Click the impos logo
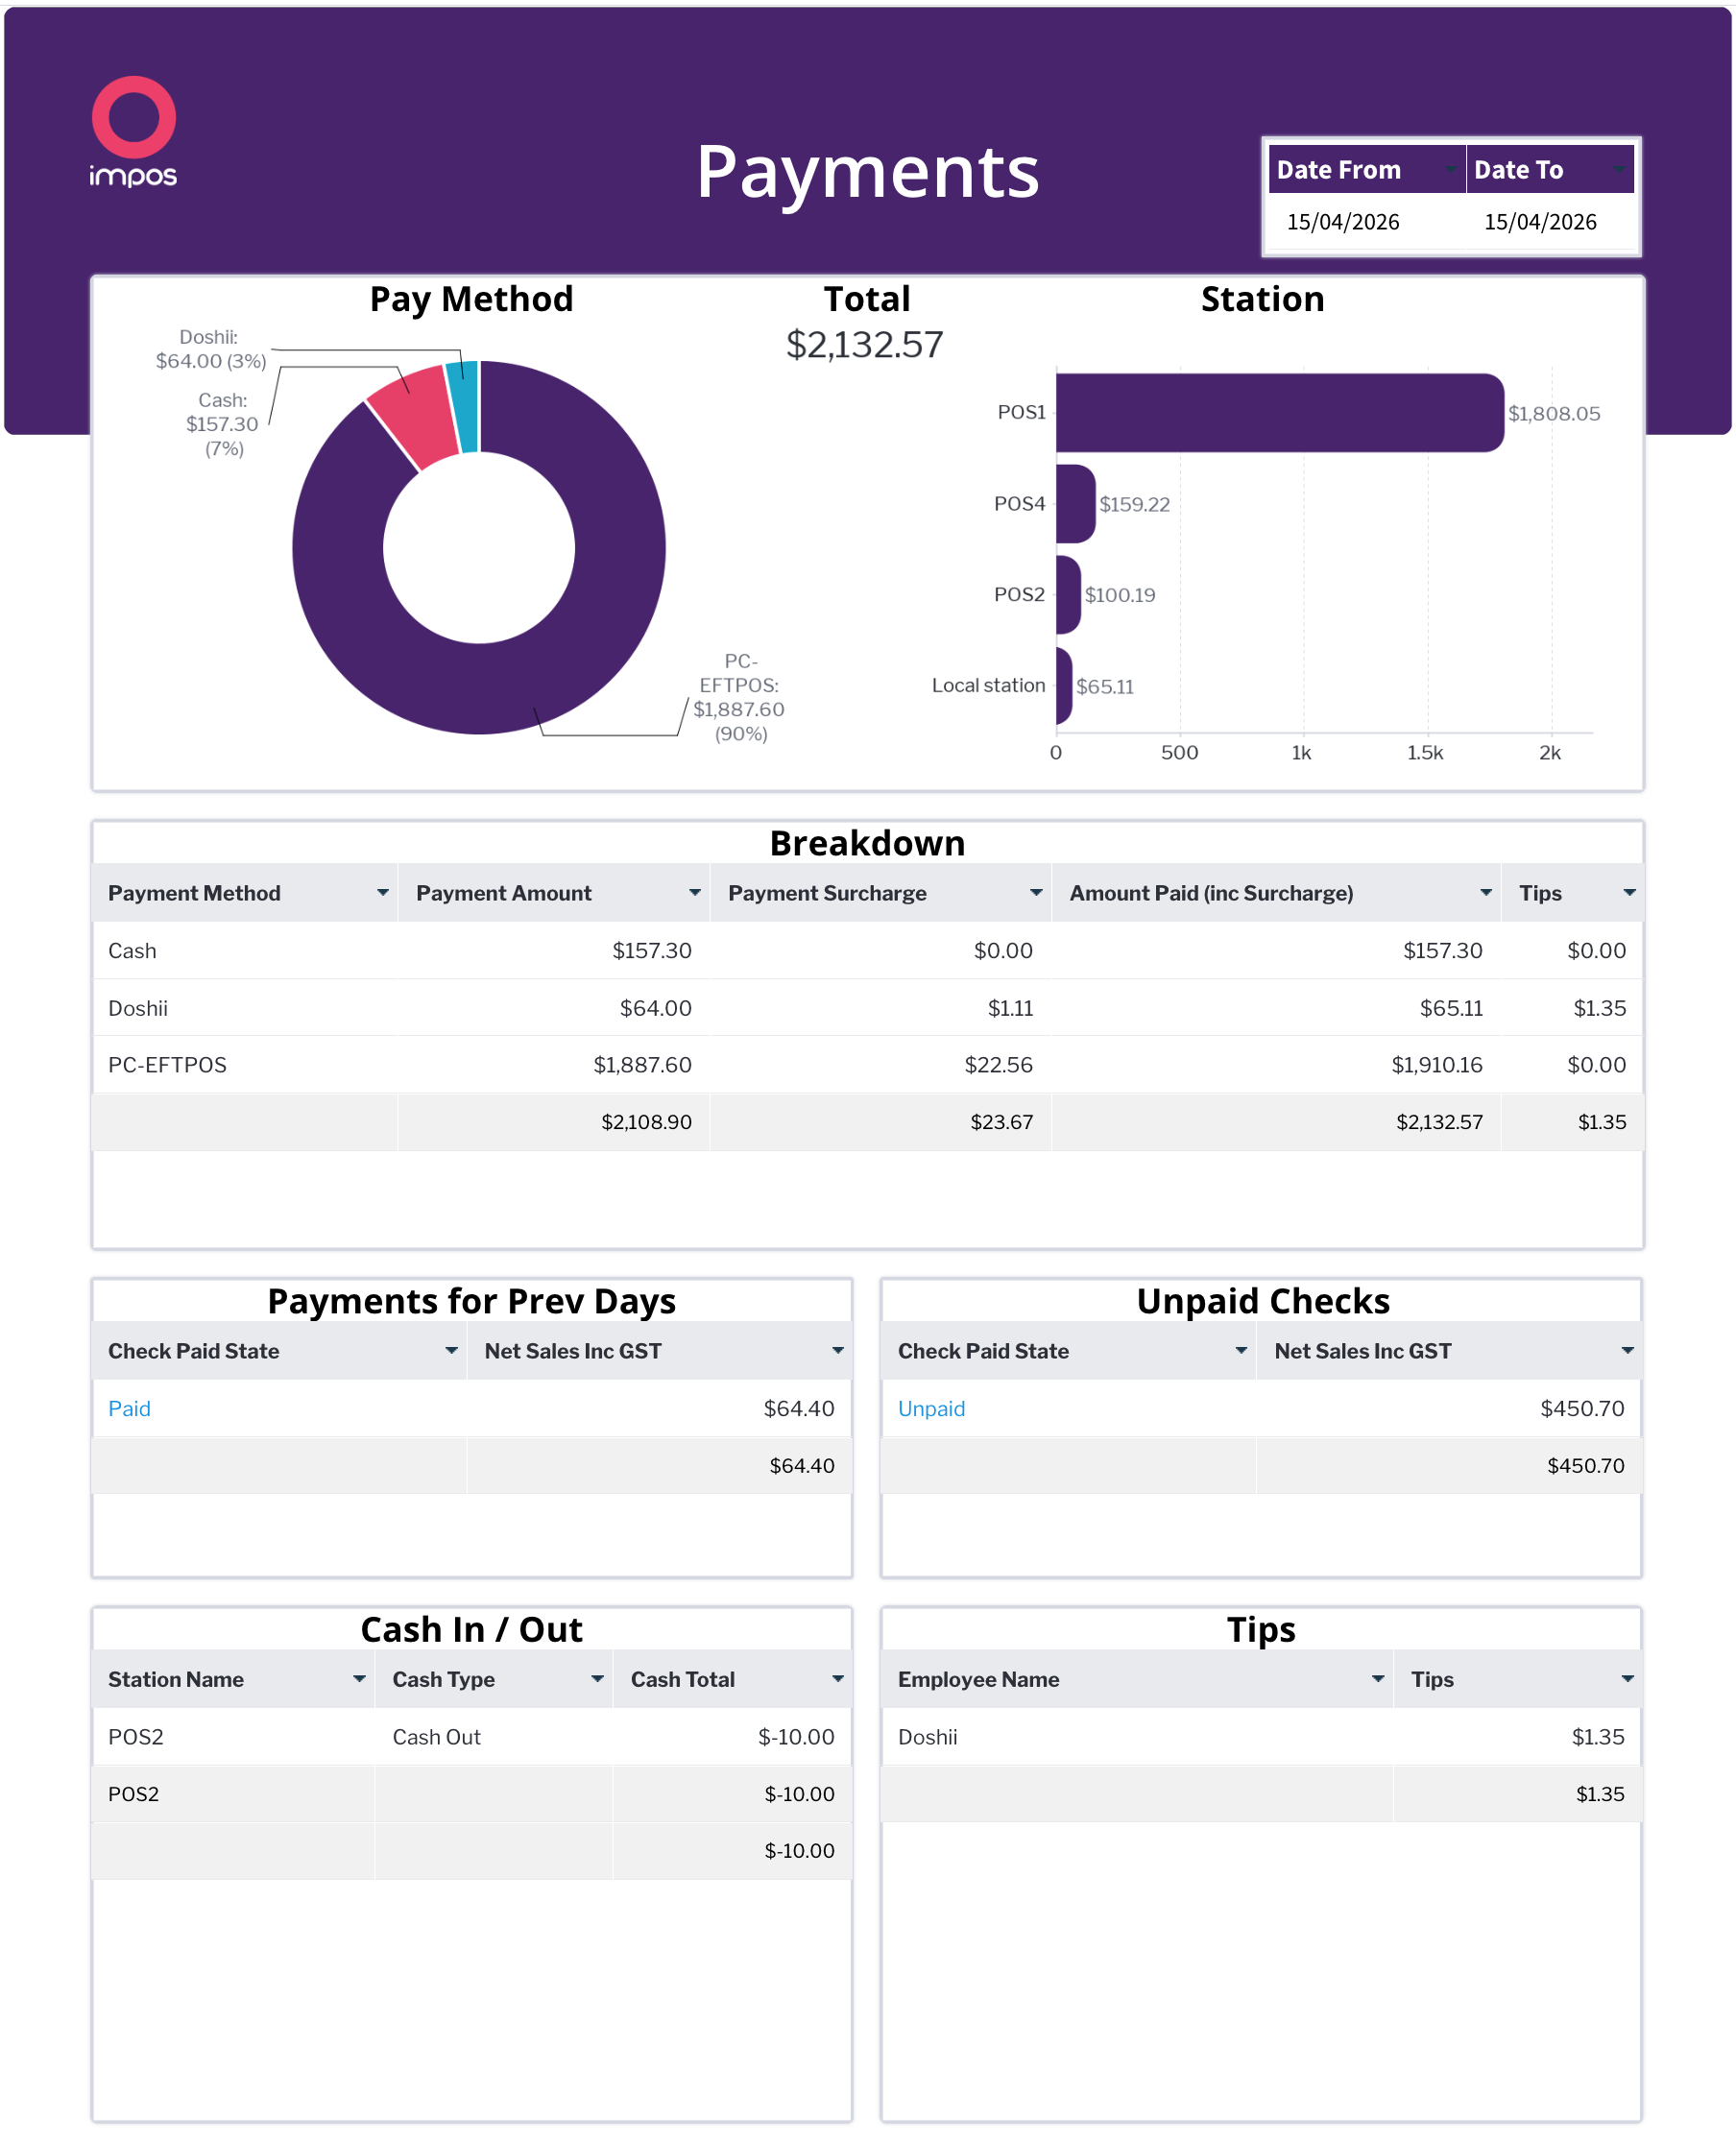1736x2141 pixels. coord(133,131)
